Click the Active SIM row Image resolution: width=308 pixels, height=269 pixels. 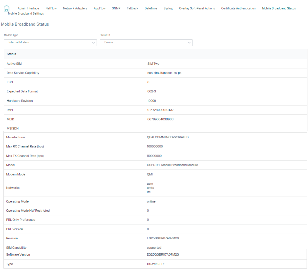[155, 64]
